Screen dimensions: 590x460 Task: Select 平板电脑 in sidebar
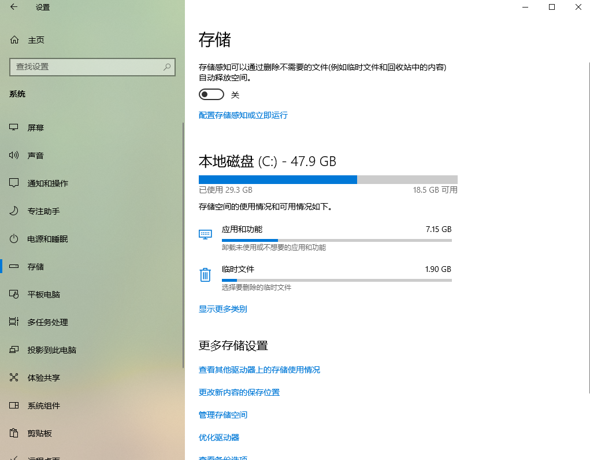(x=91, y=295)
